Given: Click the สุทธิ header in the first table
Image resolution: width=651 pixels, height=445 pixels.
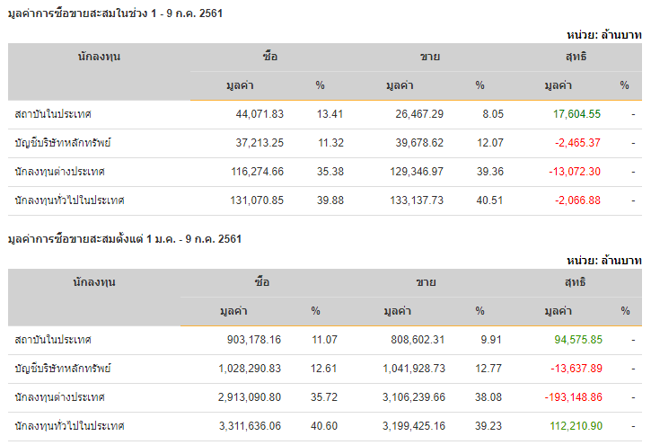Looking at the screenshot, I should click(576, 56).
